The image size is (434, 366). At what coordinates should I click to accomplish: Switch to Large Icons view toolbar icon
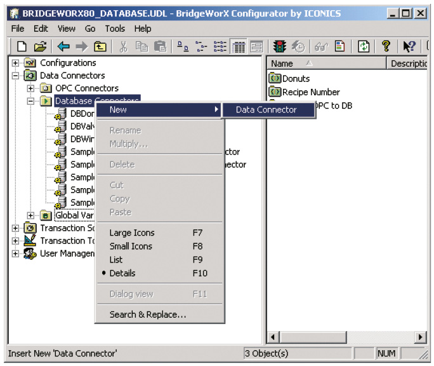click(183, 46)
